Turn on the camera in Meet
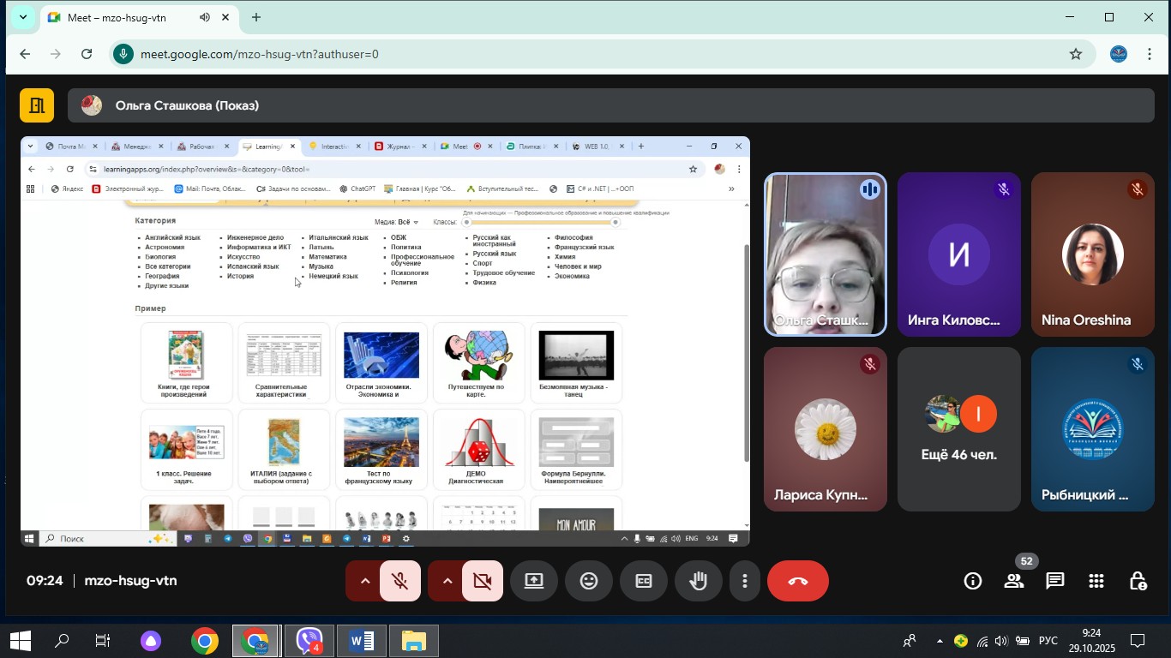The height and width of the screenshot is (658, 1171). [482, 581]
